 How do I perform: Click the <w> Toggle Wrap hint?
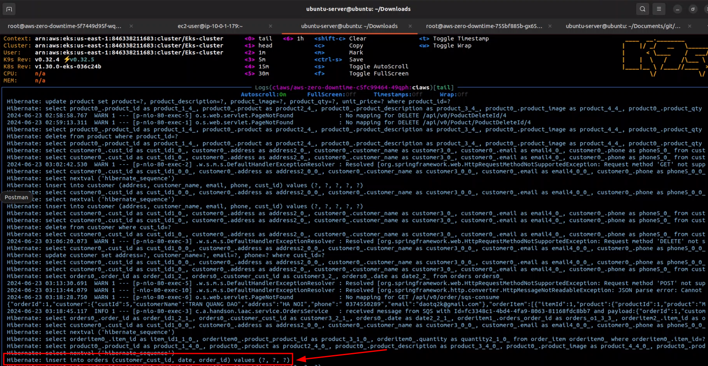[445, 45]
